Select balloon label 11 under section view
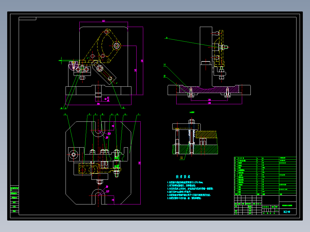Screen dimensions: 310x232 [x=181, y=158]
